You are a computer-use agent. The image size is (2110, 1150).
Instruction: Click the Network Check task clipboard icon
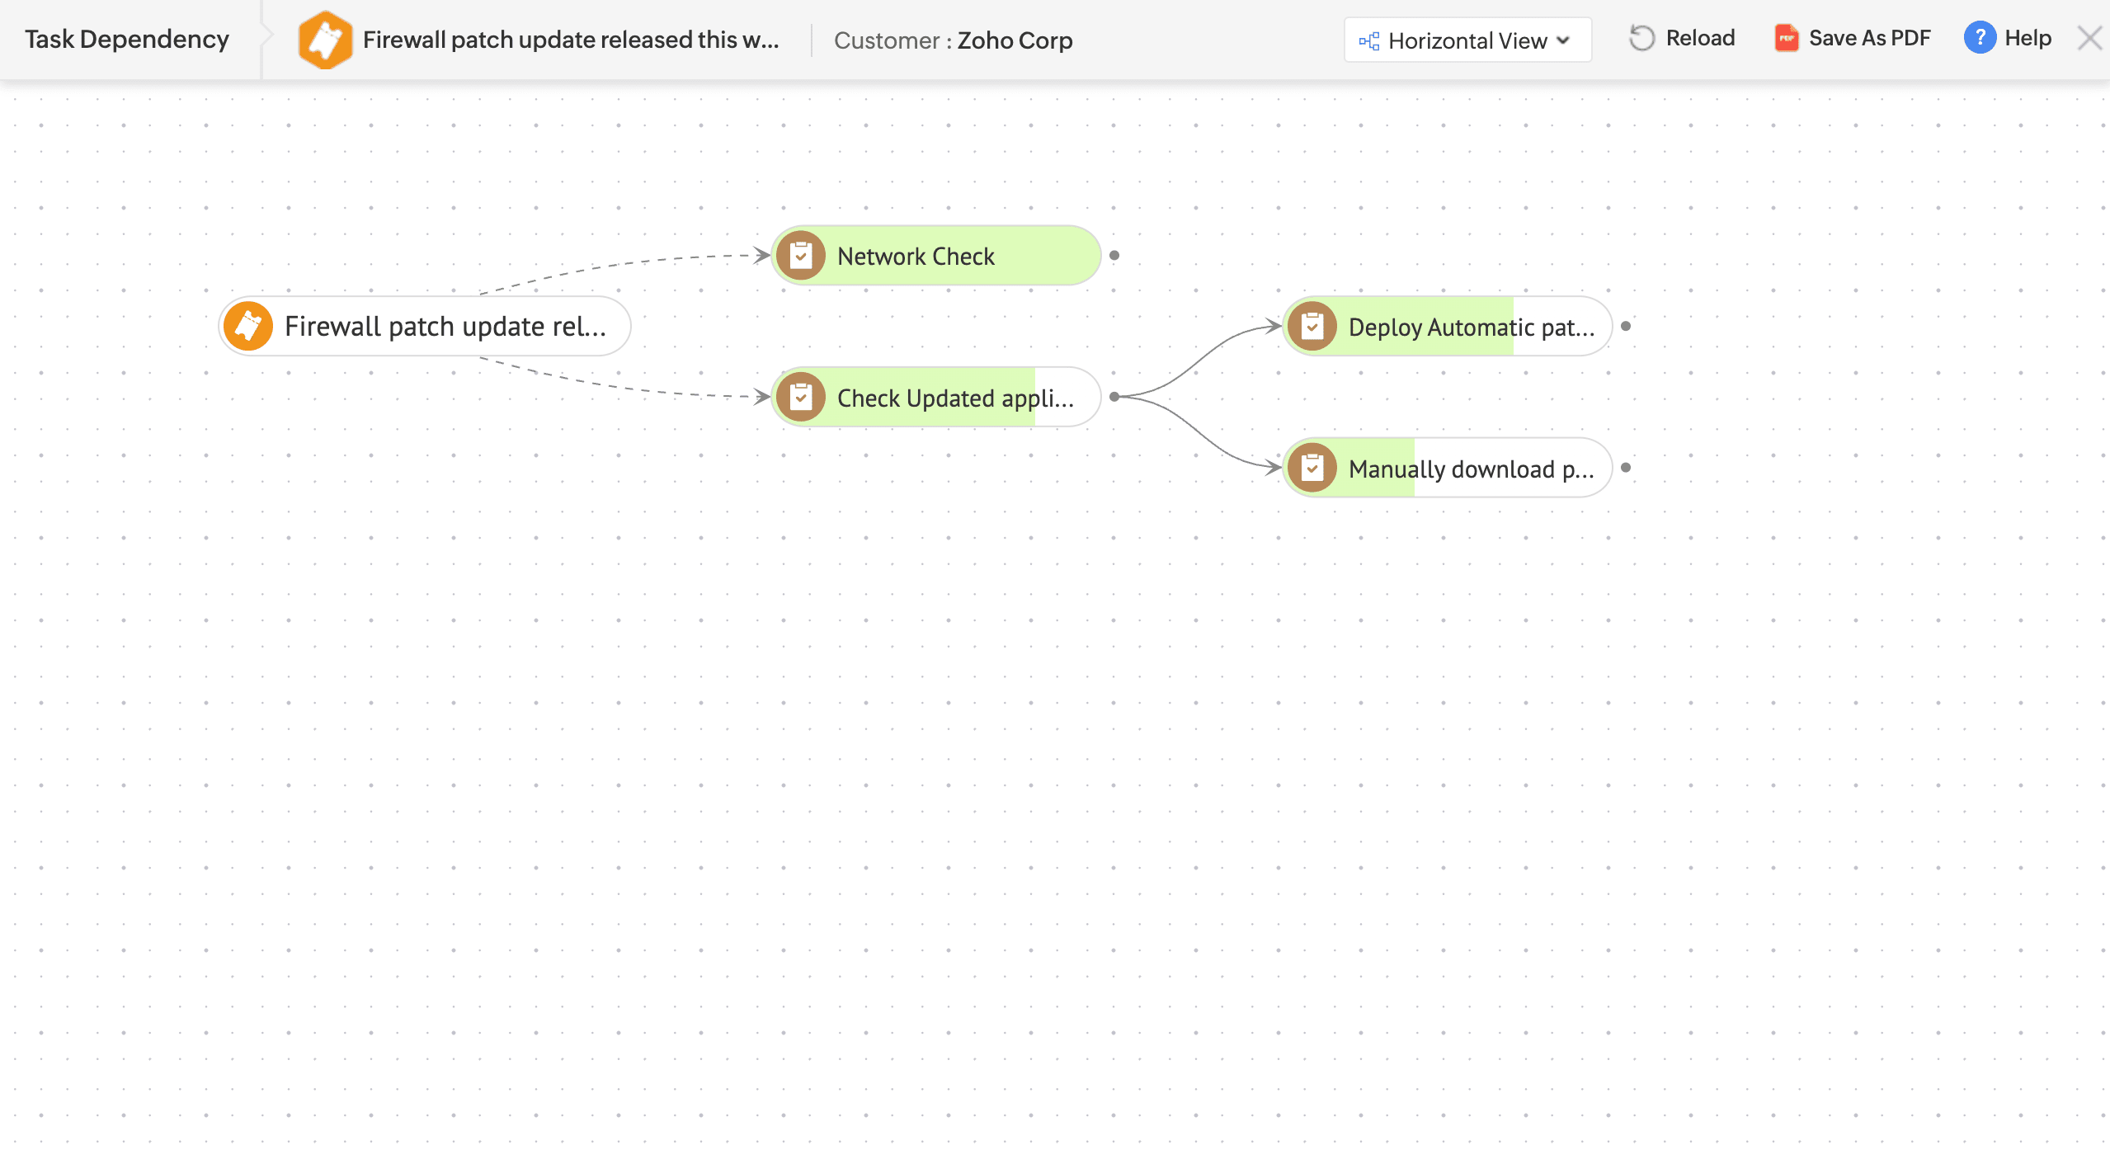pos(801,256)
